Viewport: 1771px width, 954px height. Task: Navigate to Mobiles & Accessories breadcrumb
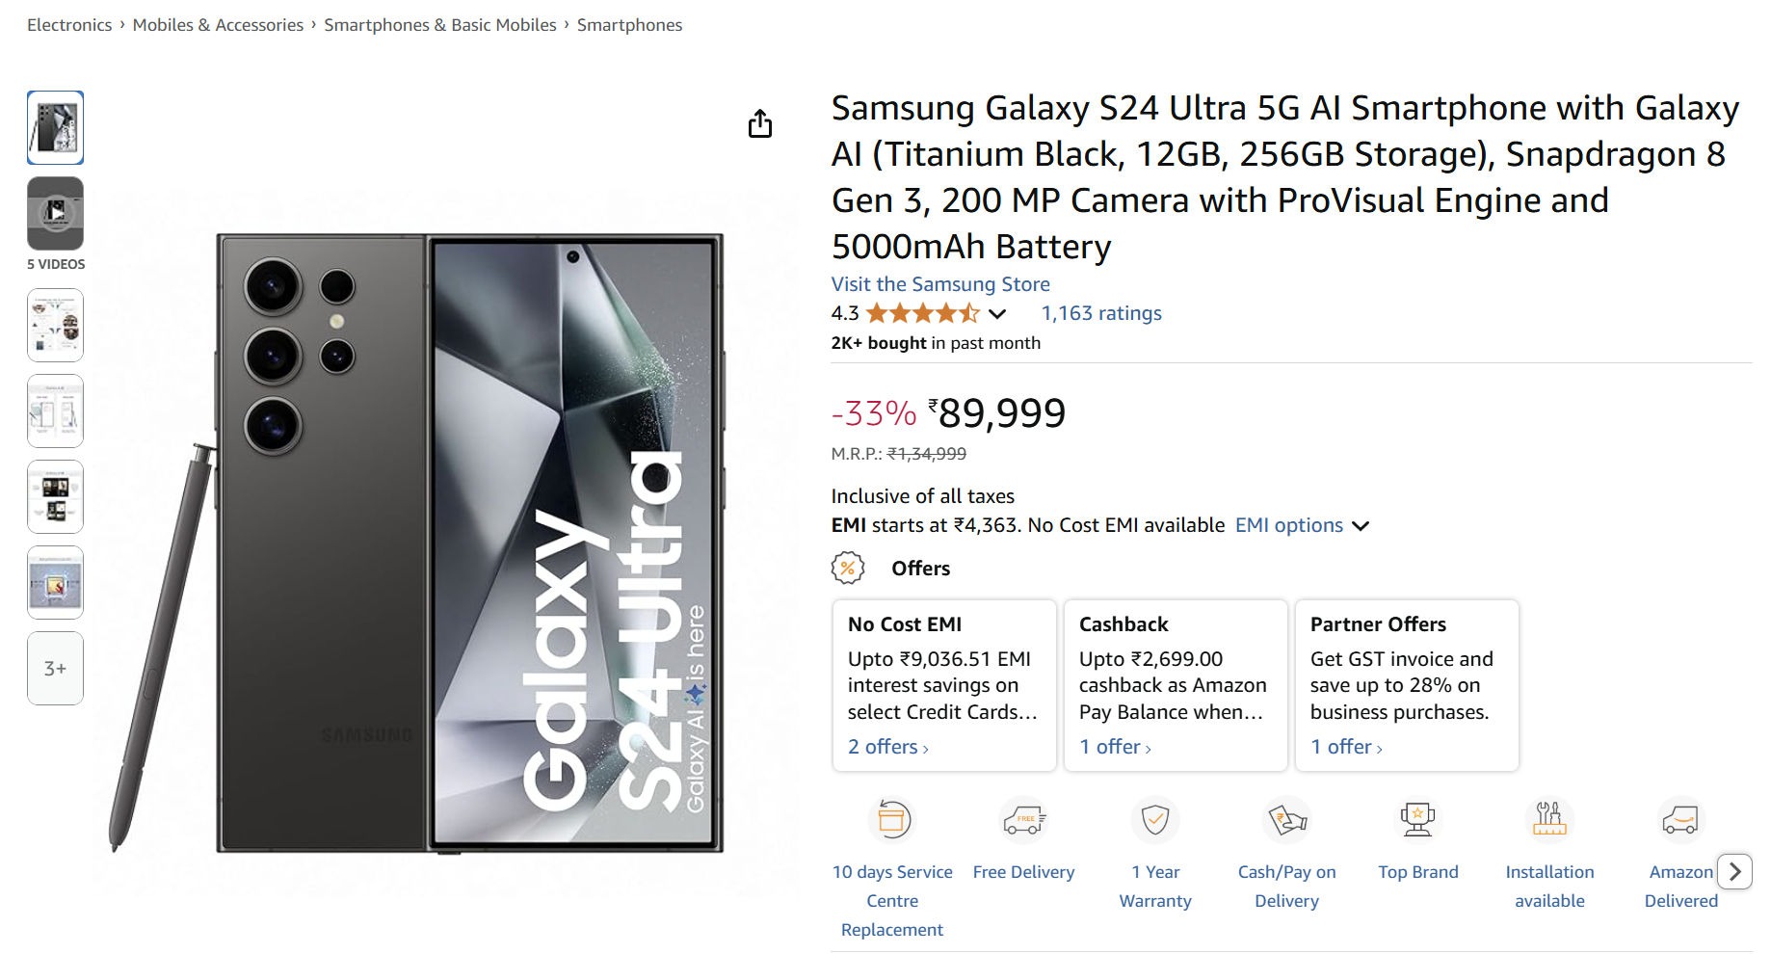point(218,25)
